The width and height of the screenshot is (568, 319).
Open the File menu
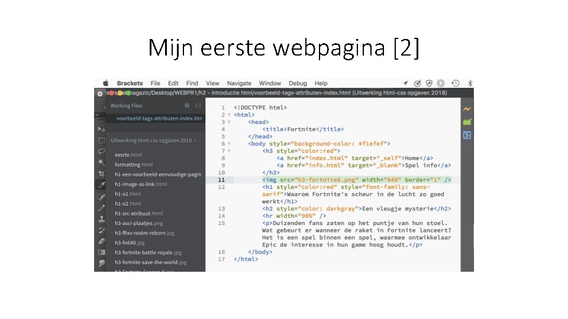156,83
